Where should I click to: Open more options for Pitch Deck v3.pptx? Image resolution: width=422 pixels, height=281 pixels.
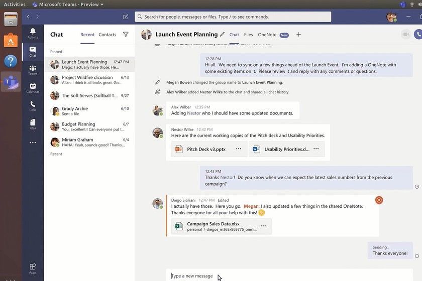(239, 149)
